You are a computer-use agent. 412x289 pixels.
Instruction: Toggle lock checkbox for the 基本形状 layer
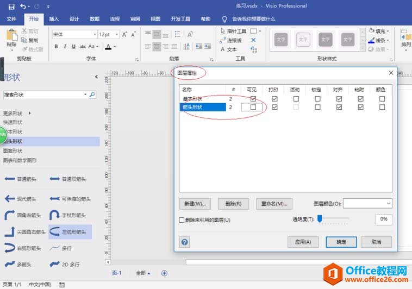point(317,99)
